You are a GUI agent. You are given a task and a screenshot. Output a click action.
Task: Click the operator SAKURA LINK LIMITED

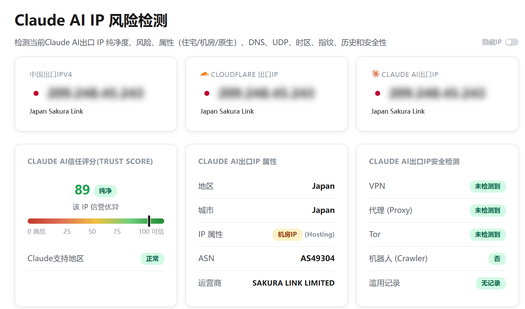pos(293,283)
